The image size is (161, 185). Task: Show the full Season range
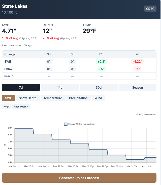pos(137,87)
